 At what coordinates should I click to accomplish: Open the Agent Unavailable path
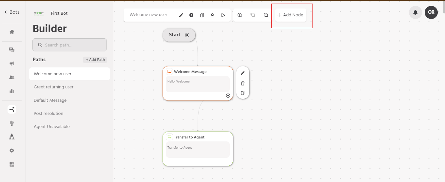coord(52,127)
